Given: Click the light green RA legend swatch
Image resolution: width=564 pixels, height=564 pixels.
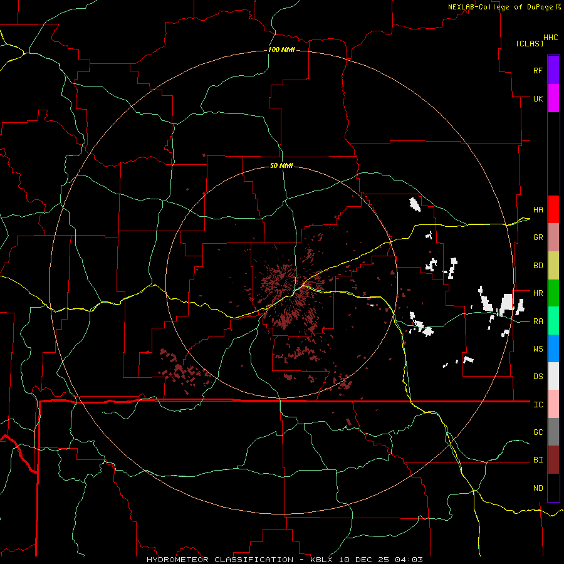Looking at the screenshot, I should pos(553,321).
